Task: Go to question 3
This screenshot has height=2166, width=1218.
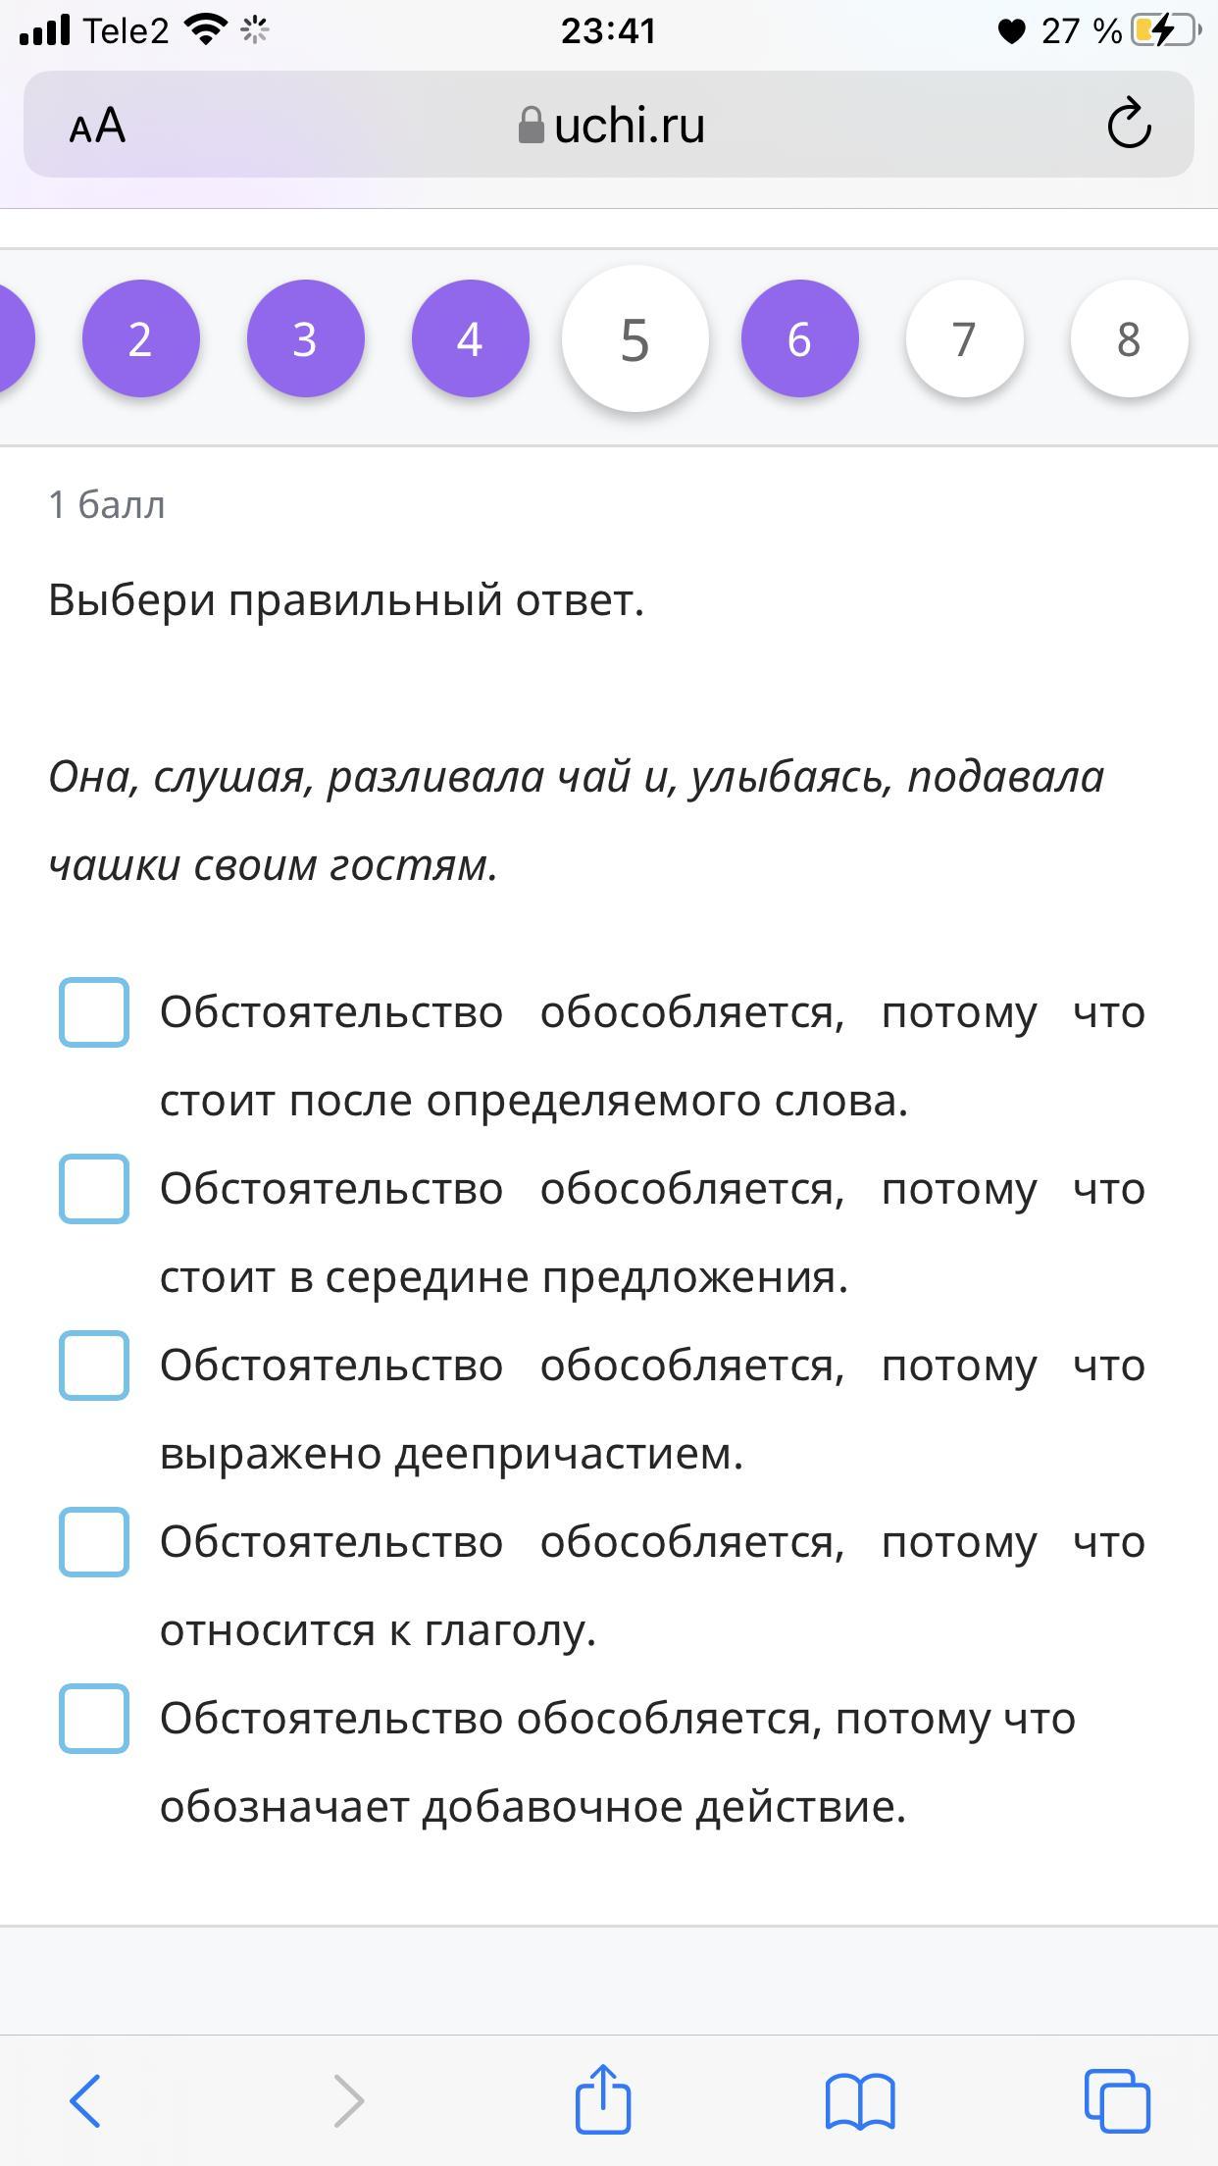Action: tap(305, 338)
